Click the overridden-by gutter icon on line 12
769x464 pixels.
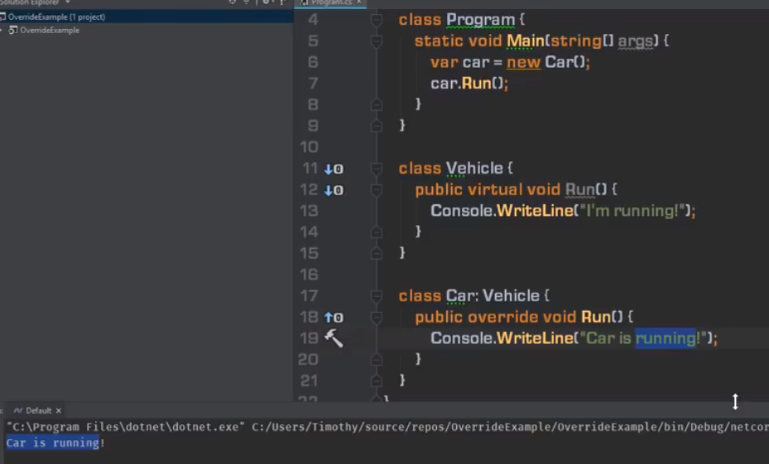334,190
